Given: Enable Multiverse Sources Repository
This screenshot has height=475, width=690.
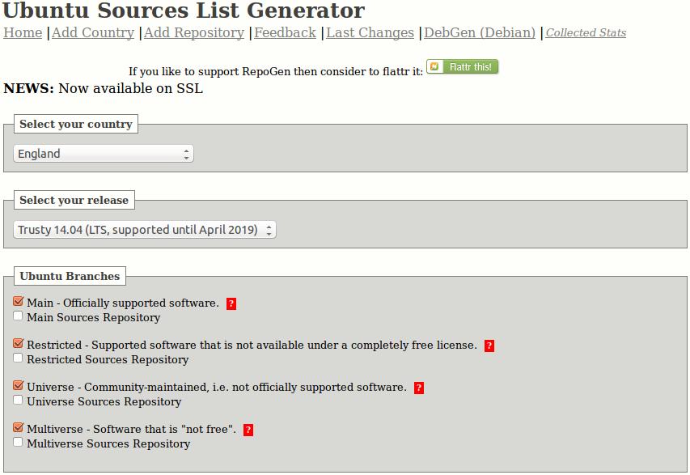Looking at the screenshot, I should coord(19,442).
